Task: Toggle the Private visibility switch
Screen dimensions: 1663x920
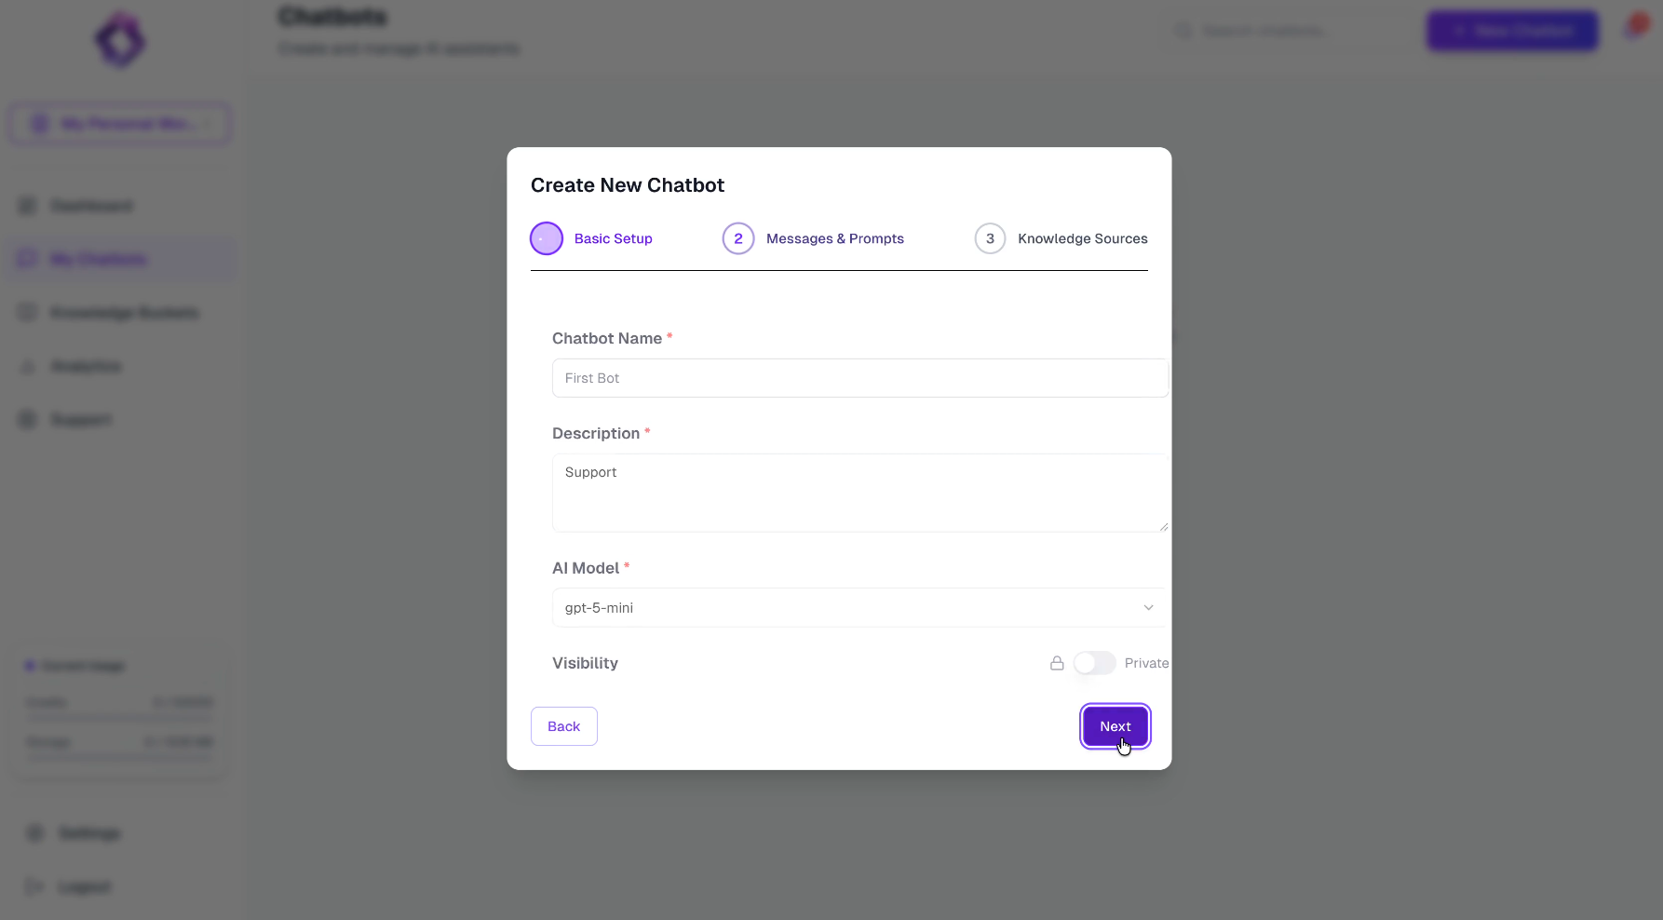Action: (x=1094, y=663)
